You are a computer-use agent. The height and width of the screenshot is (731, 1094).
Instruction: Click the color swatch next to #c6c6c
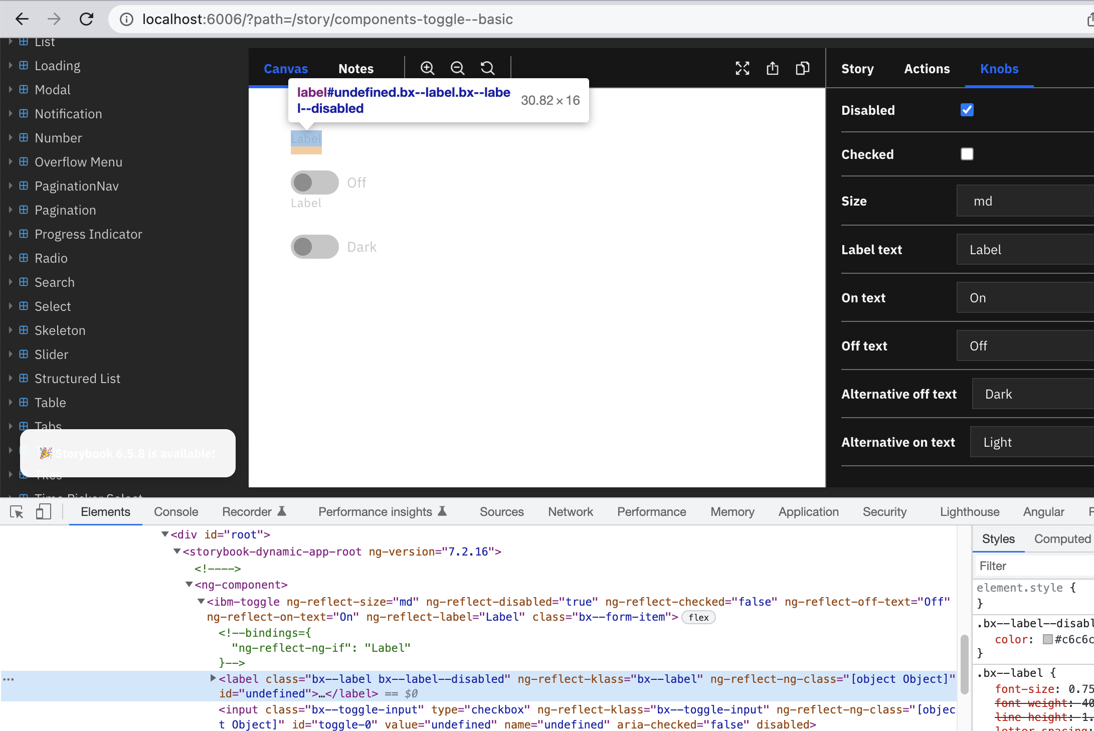(x=1048, y=639)
